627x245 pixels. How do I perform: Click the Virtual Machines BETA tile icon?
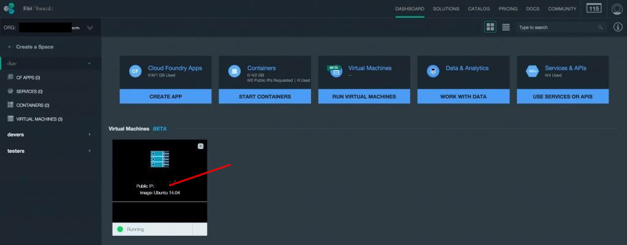335,71
